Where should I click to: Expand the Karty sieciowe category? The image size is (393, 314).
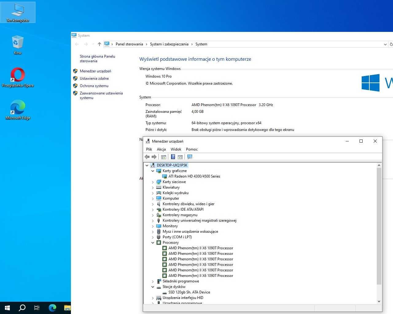(153, 182)
